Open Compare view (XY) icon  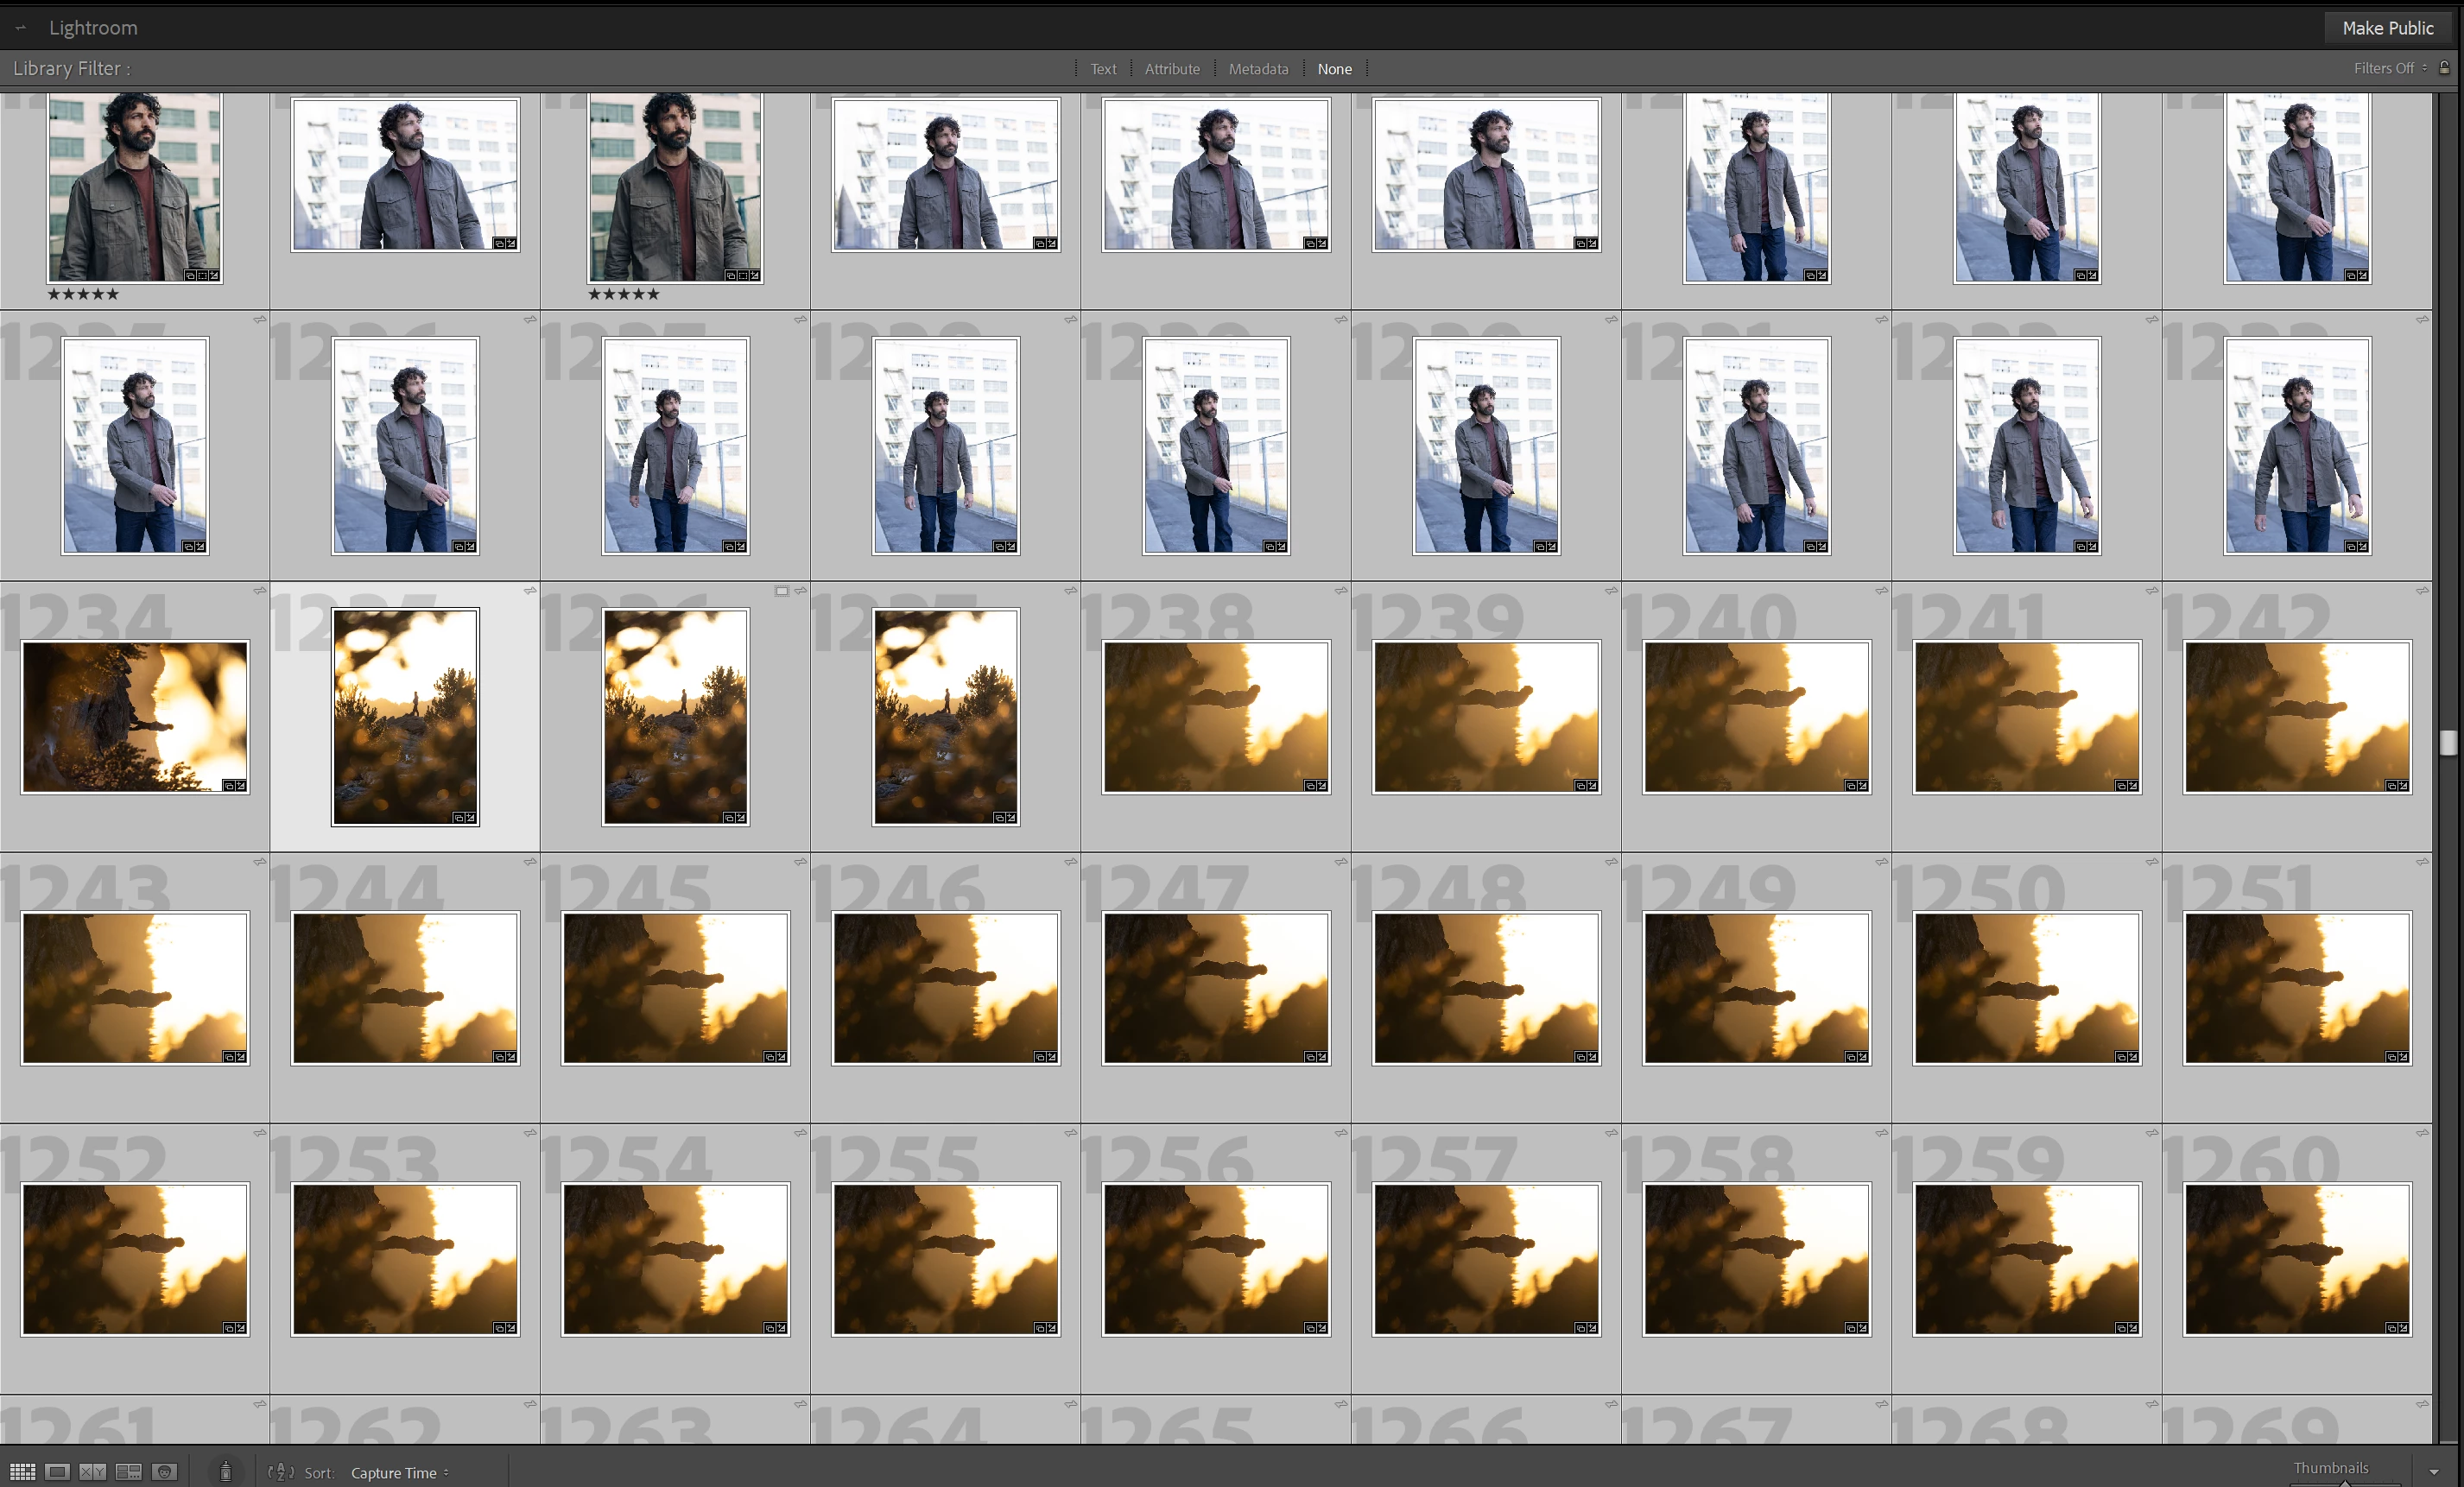click(x=93, y=1472)
